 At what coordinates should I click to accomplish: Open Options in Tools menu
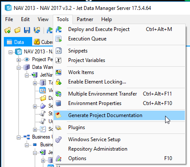click(119, 158)
